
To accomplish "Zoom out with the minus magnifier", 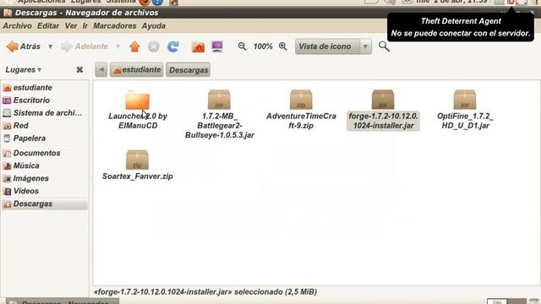I will coord(243,46).
